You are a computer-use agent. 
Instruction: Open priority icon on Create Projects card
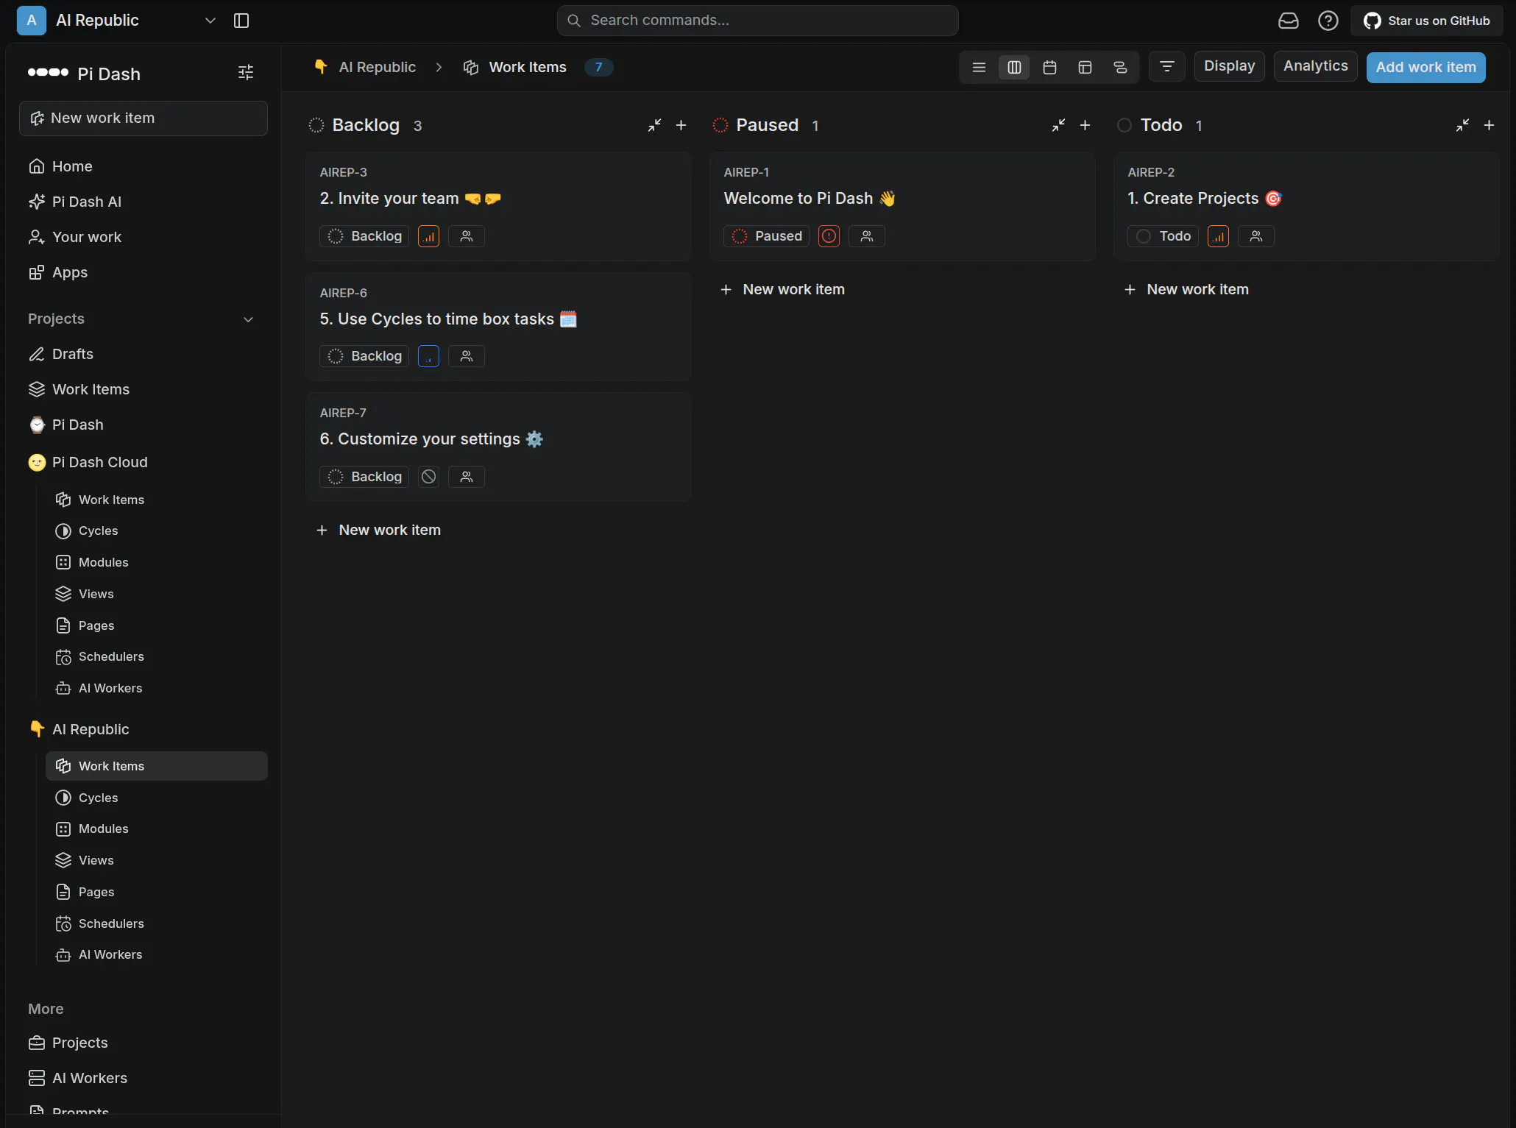(1218, 236)
